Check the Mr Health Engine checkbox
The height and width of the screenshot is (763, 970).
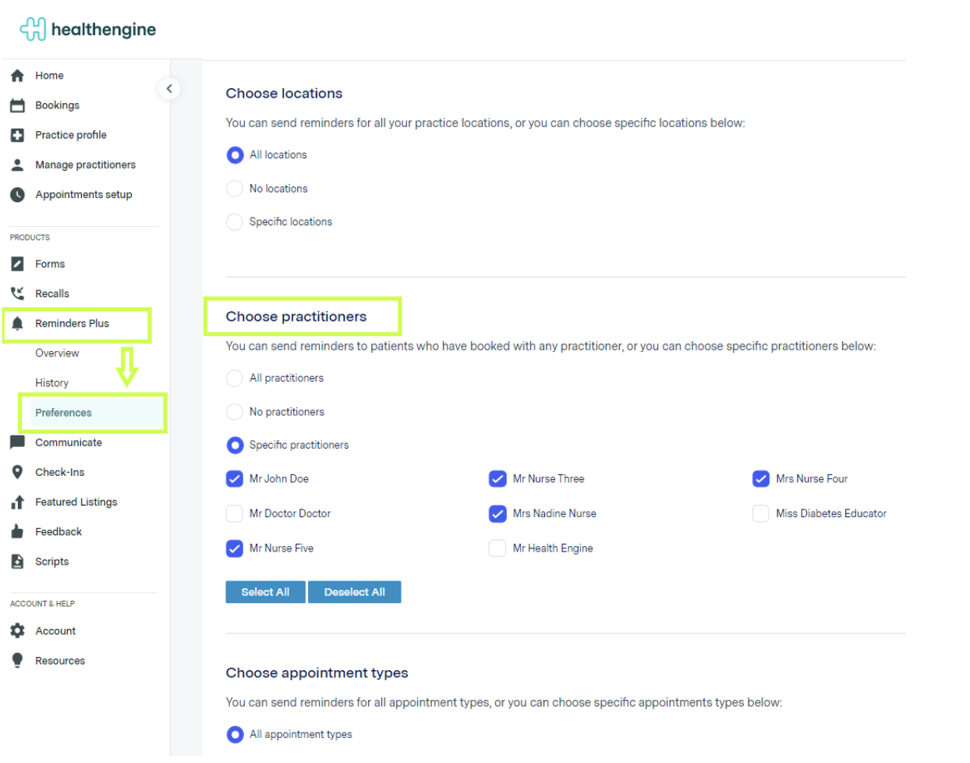click(x=497, y=548)
